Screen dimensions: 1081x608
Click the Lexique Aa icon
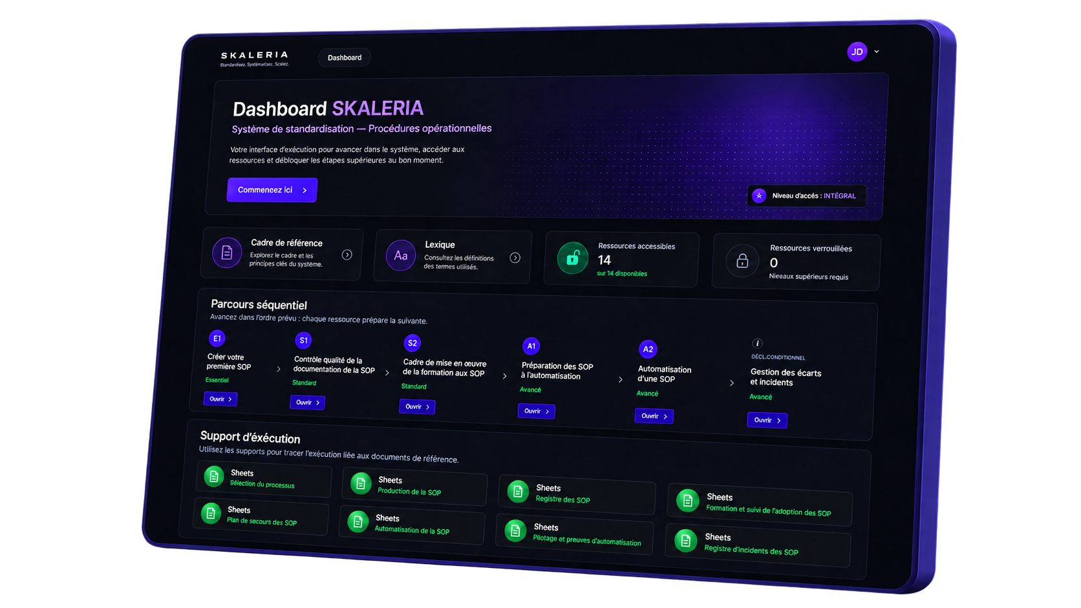pyautogui.click(x=401, y=256)
